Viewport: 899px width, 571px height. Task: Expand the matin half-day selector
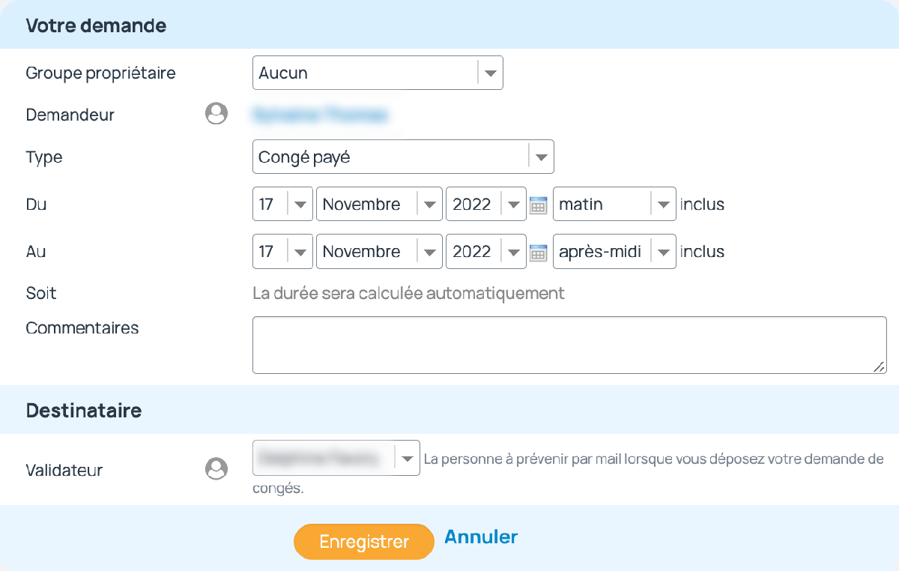point(663,204)
